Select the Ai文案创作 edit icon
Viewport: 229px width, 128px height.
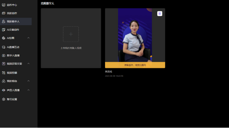[4, 30]
